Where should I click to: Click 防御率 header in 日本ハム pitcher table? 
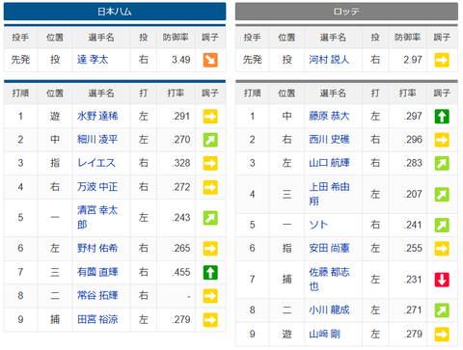pos(176,38)
